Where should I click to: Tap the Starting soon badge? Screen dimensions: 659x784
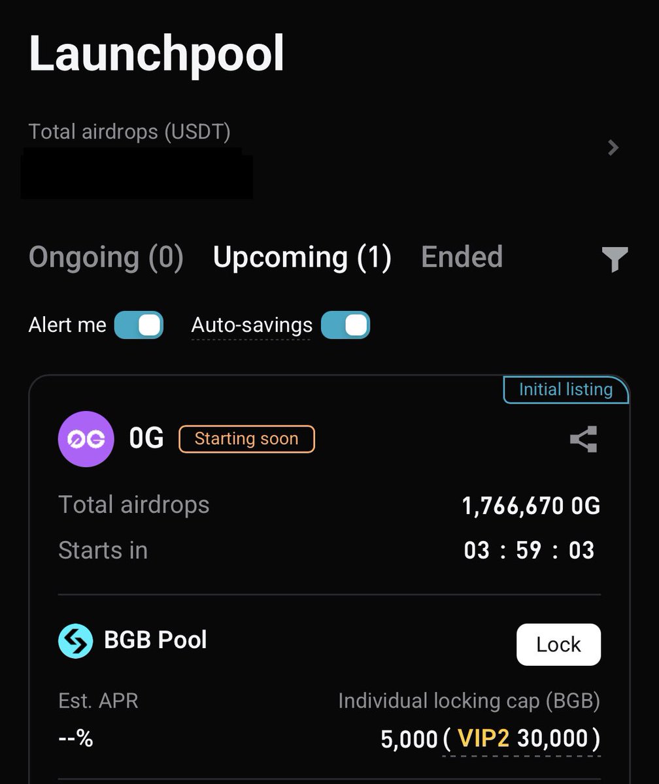coord(246,439)
